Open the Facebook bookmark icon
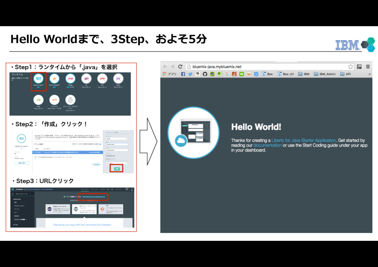 click(x=183, y=74)
